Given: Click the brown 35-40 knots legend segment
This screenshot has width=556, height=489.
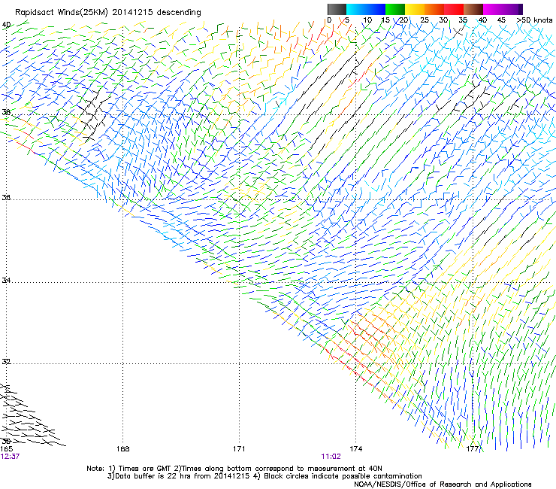Looking at the screenshot, I should 473,9.
